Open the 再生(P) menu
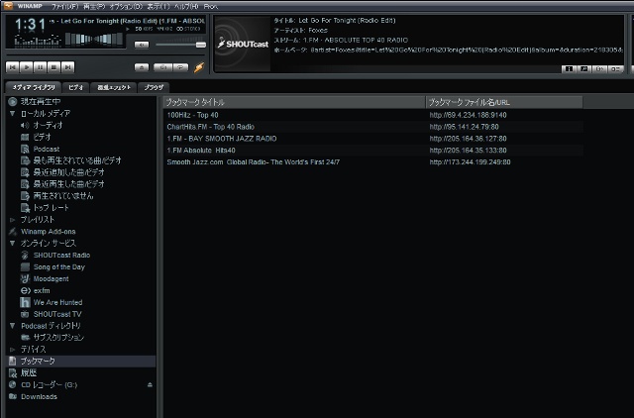 tap(94, 7)
